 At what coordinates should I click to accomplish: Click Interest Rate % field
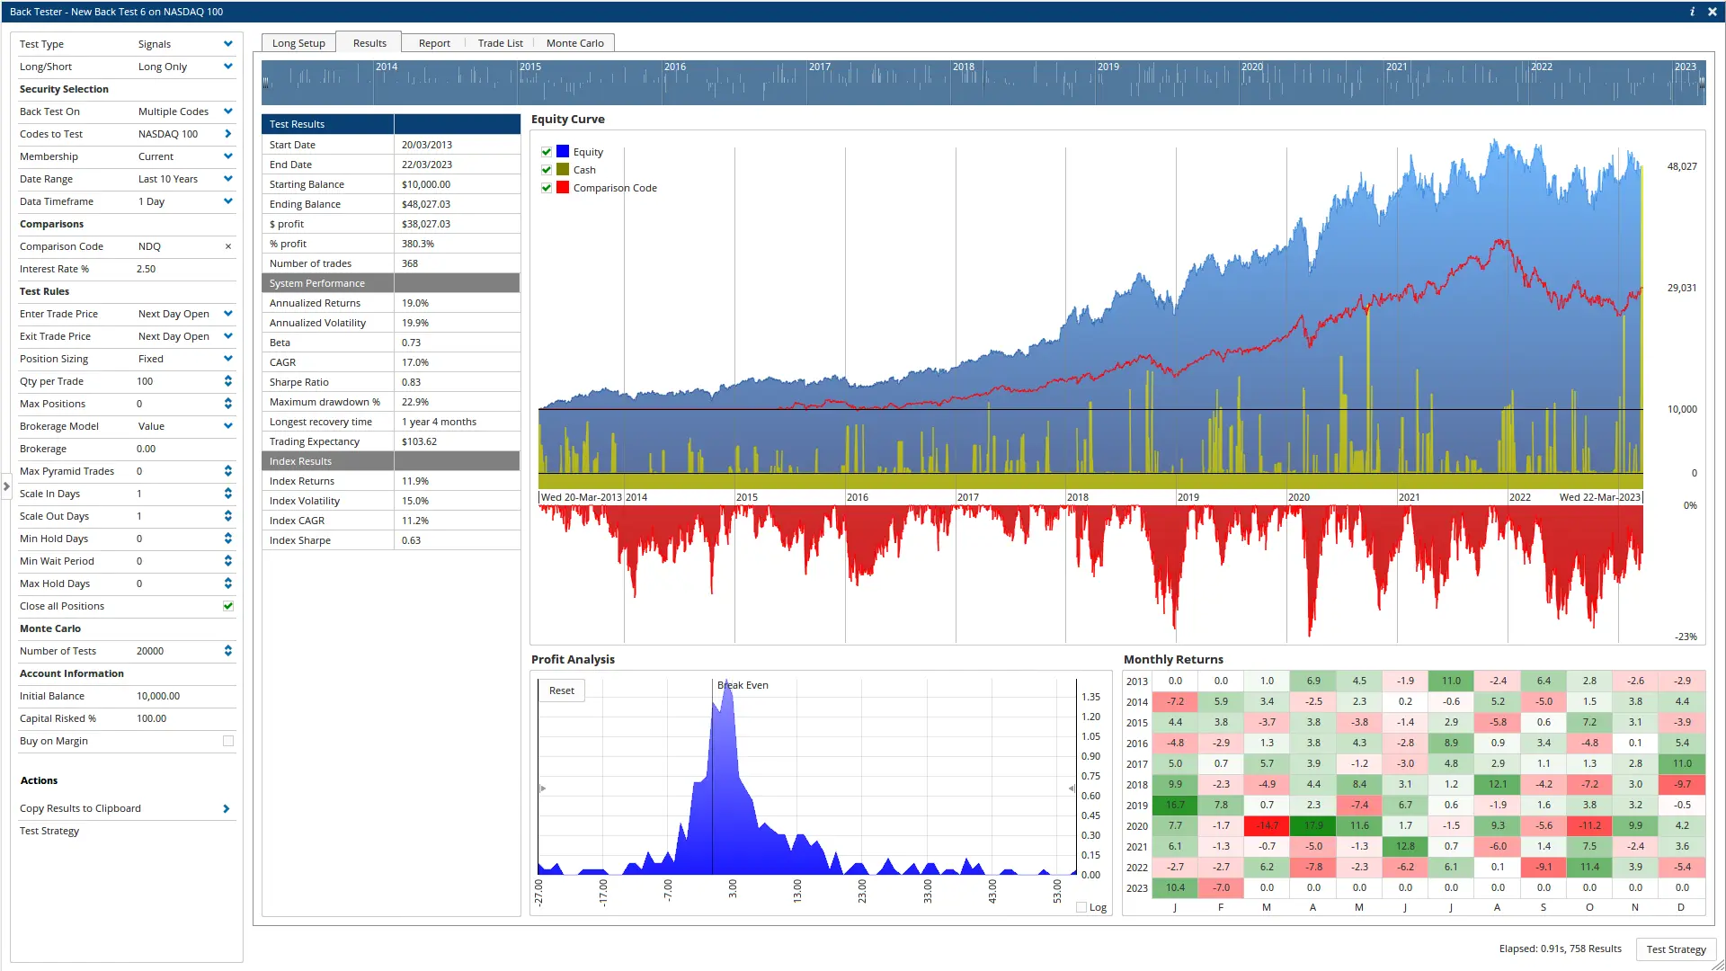tap(184, 269)
